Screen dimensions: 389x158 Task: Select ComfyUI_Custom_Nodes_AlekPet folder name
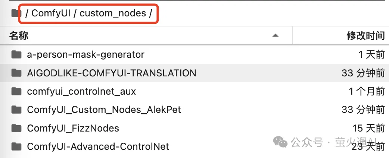[x=104, y=110]
